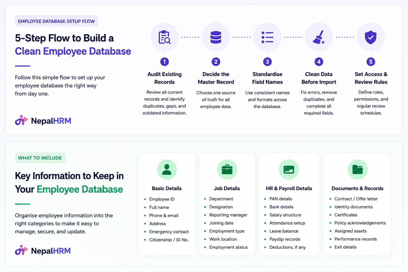The image size is (408, 272).
Task: Click the 'Attendance setup' list item
Action: pyautogui.click(x=287, y=223)
